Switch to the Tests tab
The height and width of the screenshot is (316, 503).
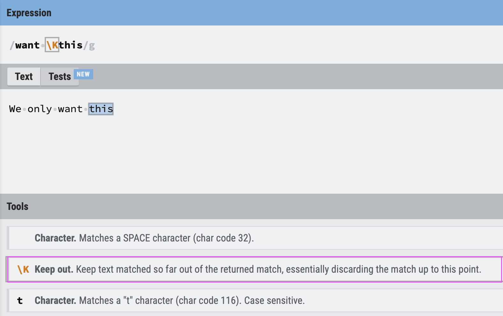point(60,76)
